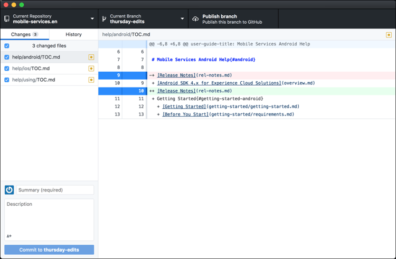Click the changes count badge 3
Viewport: 396px width, 259px height.
click(x=35, y=34)
